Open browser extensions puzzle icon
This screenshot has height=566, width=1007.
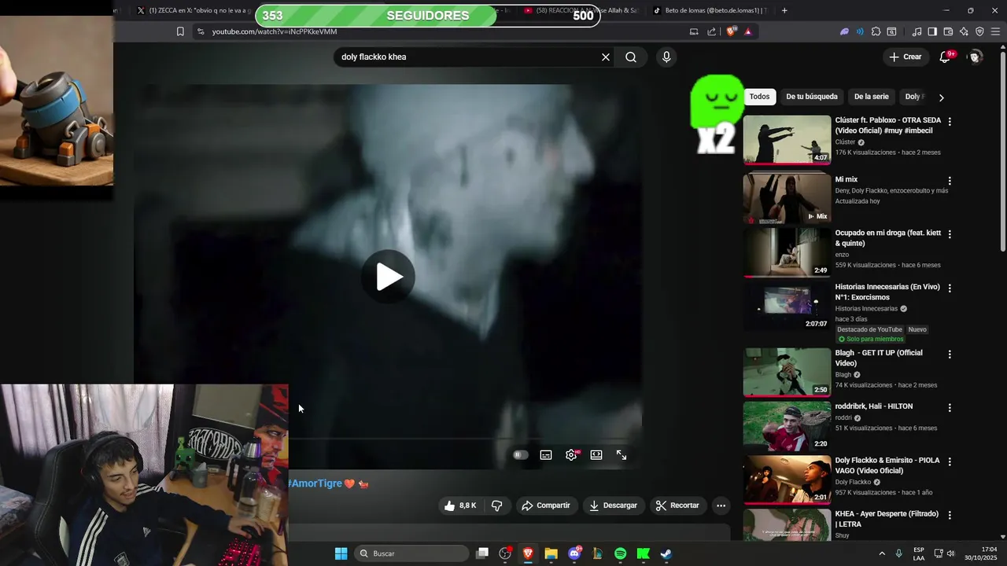pyautogui.click(x=876, y=31)
